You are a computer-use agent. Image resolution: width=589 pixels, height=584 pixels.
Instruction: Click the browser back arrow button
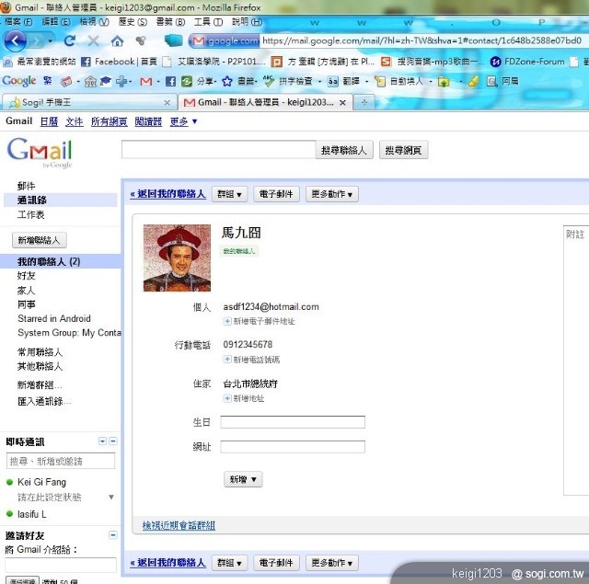pyautogui.click(x=17, y=40)
